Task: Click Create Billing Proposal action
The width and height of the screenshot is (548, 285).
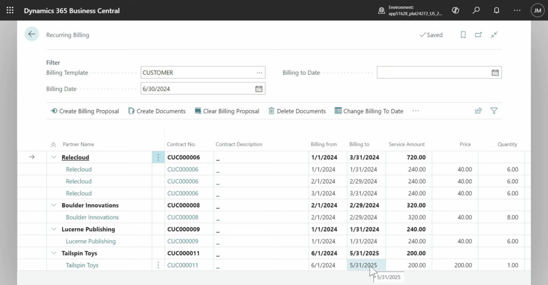Action: click(x=85, y=111)
